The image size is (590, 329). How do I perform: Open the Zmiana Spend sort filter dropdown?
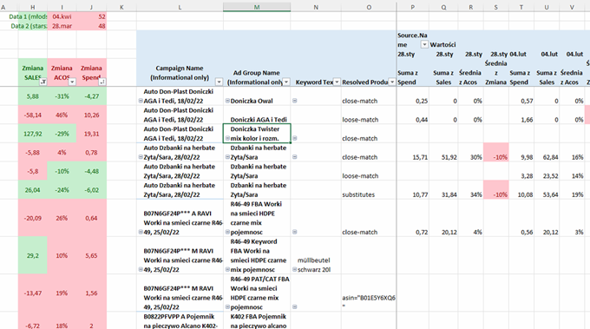click(102, 82)
